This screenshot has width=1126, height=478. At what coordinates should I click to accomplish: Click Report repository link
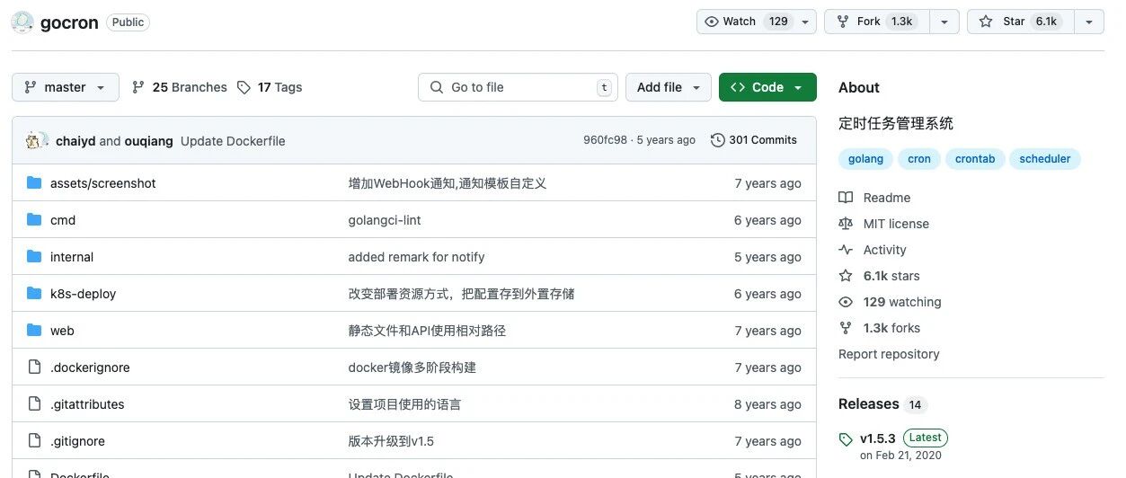coord(889,354)
